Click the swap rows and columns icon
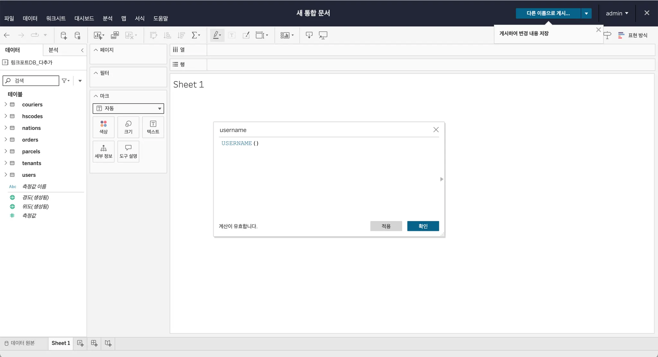Viewport: 658px width, 357px height. point(153,35)
